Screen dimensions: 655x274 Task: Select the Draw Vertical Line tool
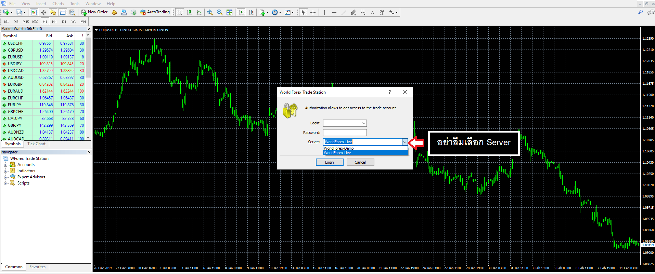[x=324, y=12]
